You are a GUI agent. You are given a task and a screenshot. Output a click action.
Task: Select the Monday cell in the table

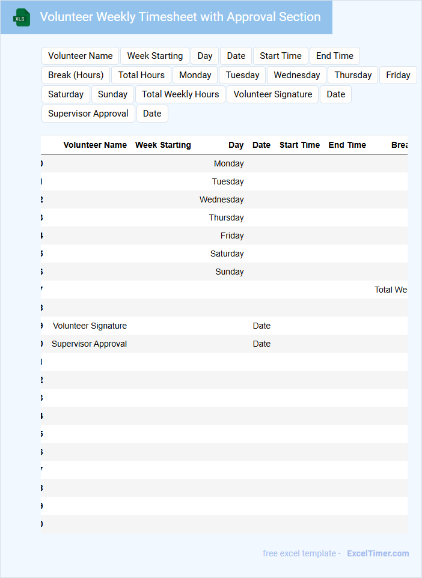(228, 163)
